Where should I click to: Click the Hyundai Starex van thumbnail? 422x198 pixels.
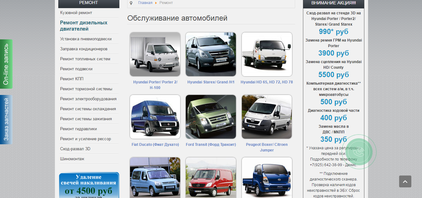[211, 54]
